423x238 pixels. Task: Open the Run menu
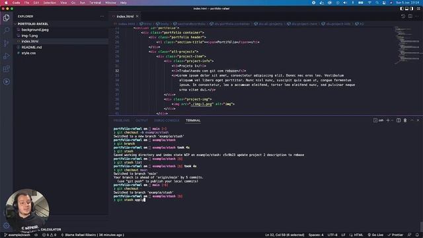(82, 3)
